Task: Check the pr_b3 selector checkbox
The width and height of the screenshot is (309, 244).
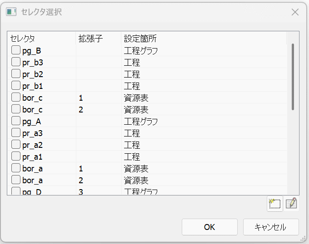Action: (x=15, y=62)
